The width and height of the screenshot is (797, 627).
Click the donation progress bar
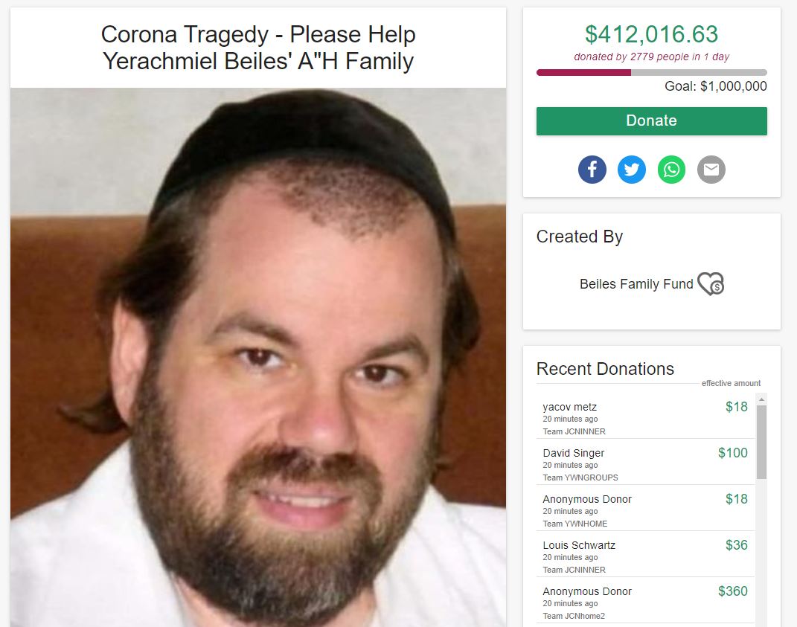point(652,73)
